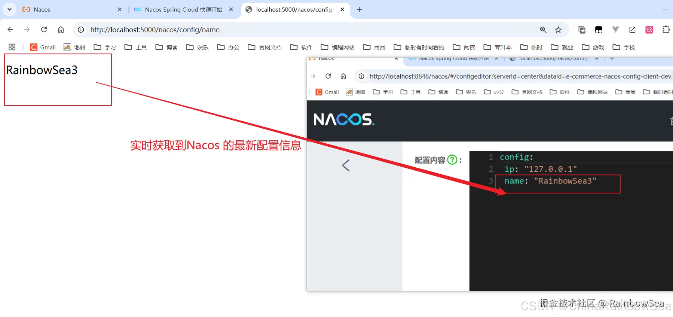Screen dimensions: 673x317
Task: Expand the 娱乐 bookmark folder
Action: coord(197,47)
